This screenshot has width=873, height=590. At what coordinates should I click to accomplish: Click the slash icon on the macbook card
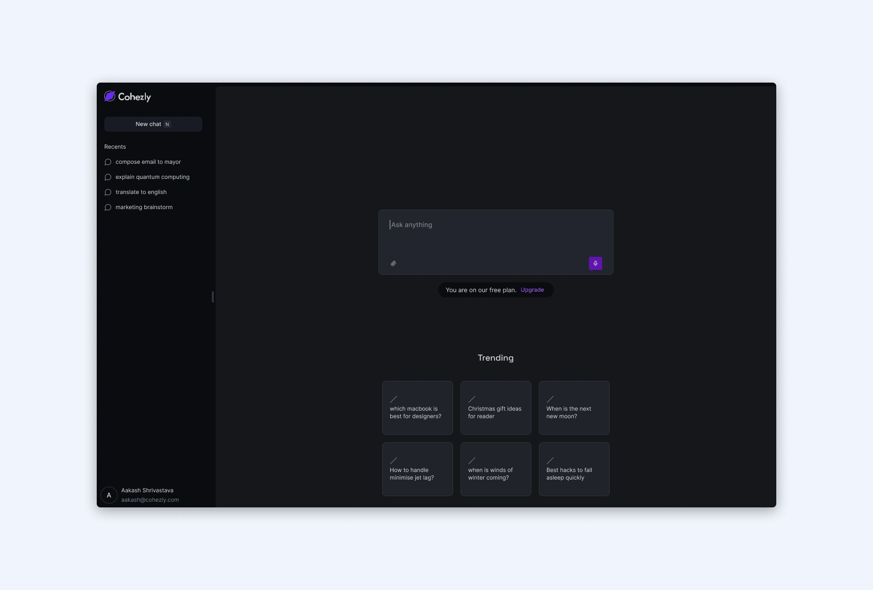(x=394, y=399)
